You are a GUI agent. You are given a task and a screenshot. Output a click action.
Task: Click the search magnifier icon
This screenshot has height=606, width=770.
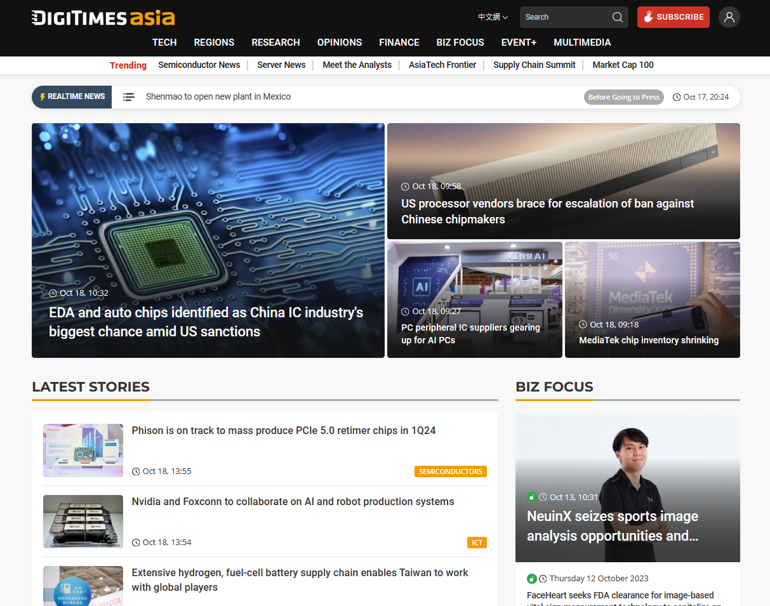[x=617, y=17]
